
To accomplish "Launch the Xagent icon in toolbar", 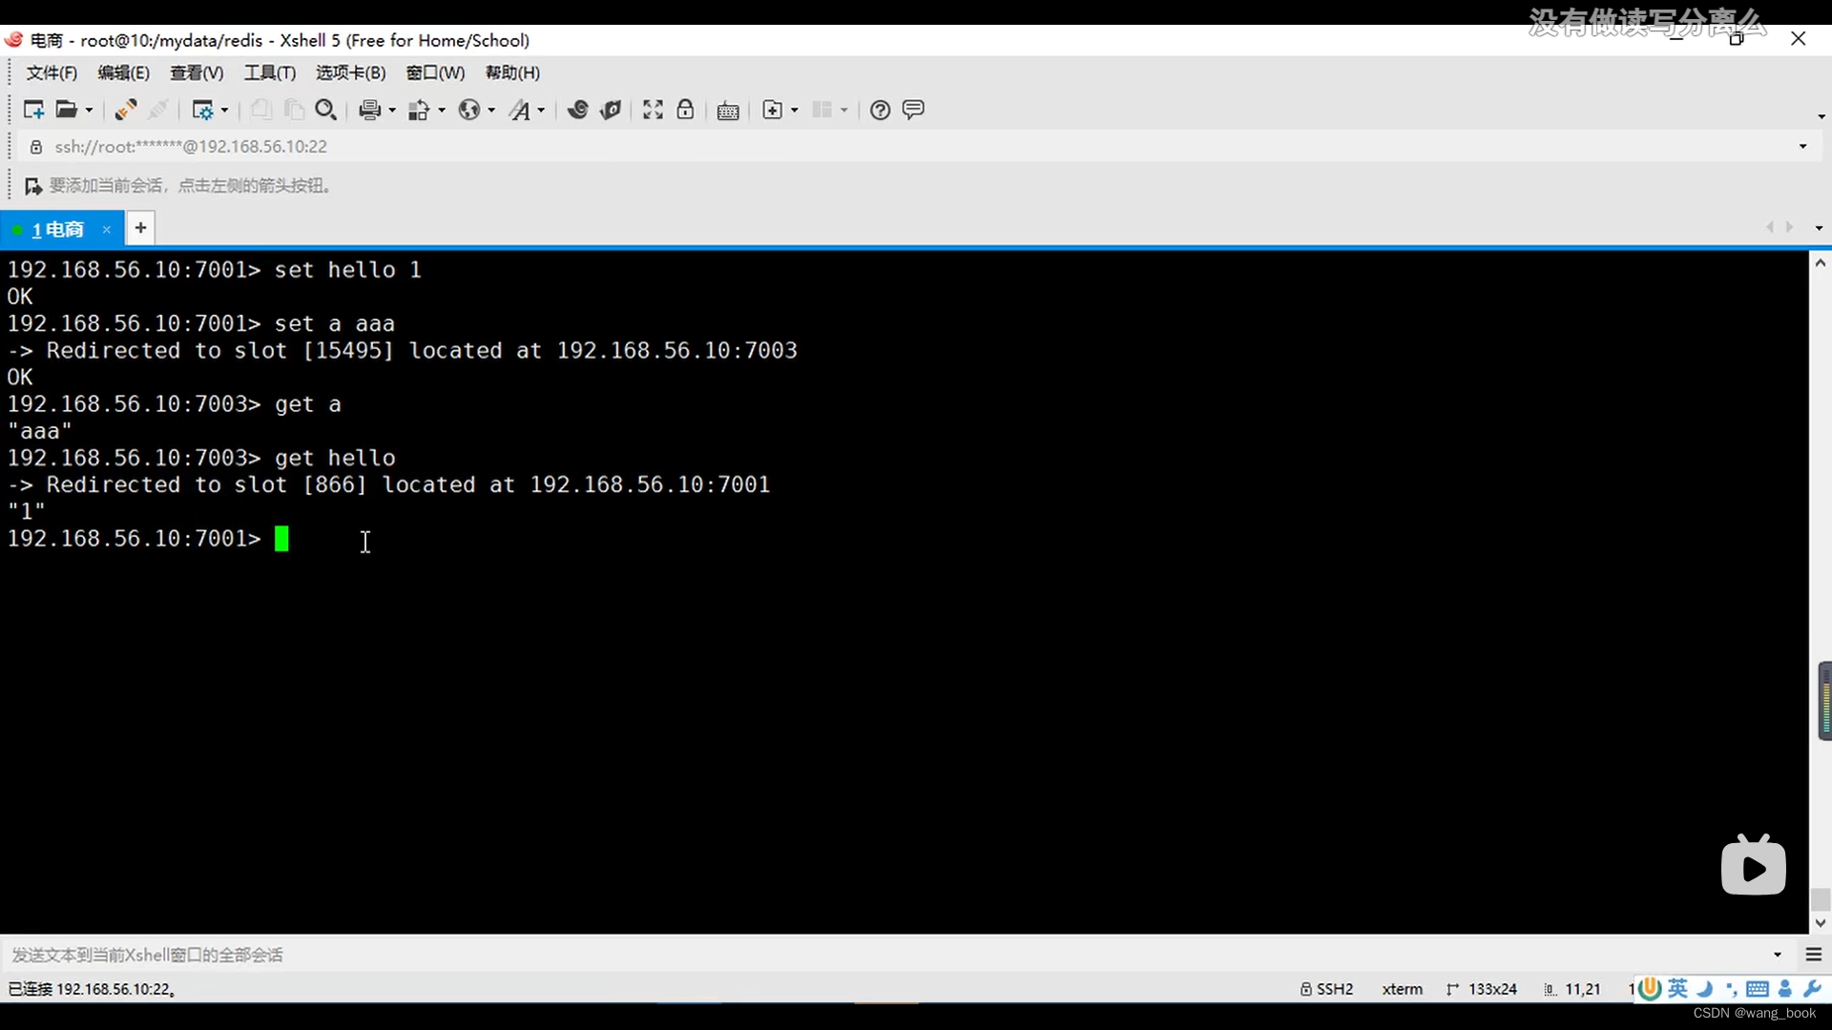I will pyautogui.click(x=611, y=110).
